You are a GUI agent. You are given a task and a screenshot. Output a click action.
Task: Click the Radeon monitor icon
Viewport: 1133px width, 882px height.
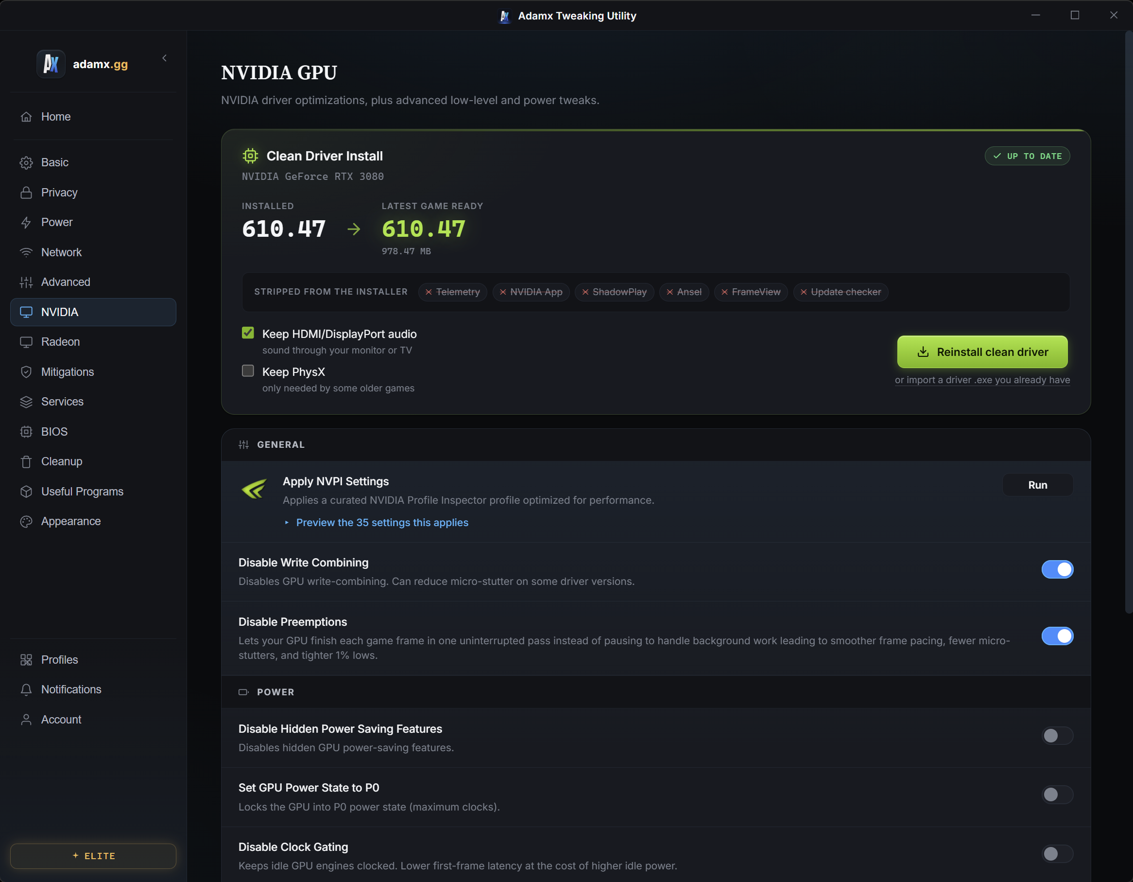(26, 342)
